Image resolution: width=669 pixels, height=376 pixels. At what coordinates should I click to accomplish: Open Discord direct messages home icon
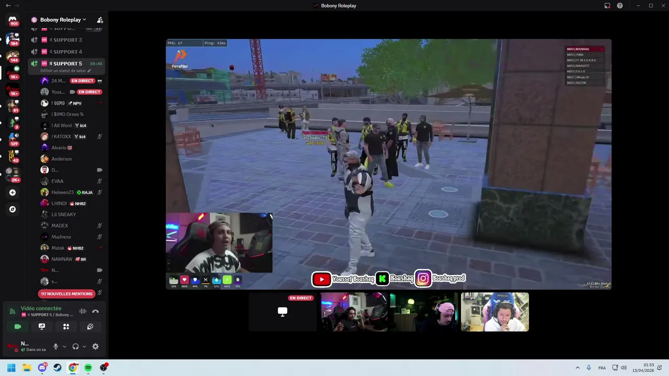[13, 20]
